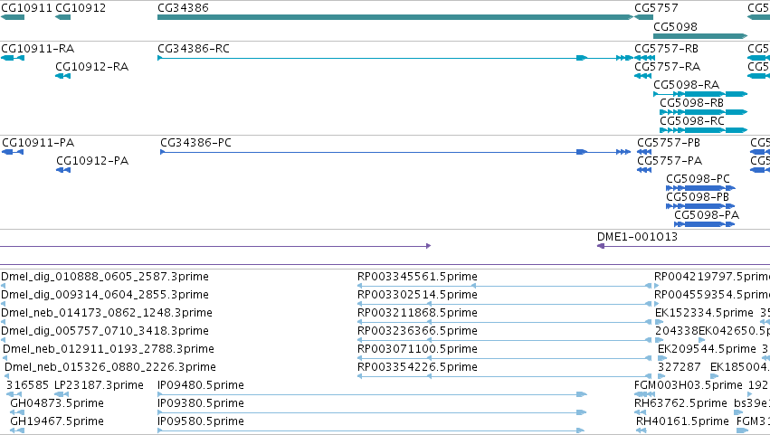Screen dimensions: 770x435
Task: Select the DME1-001013 feature label
Action: (637, 237)
